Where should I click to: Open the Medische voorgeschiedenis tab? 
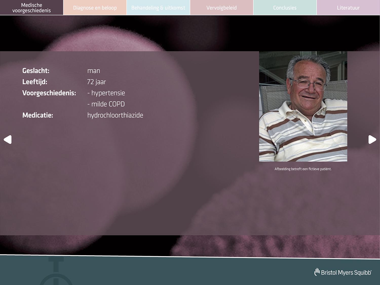tap(31, 8)
